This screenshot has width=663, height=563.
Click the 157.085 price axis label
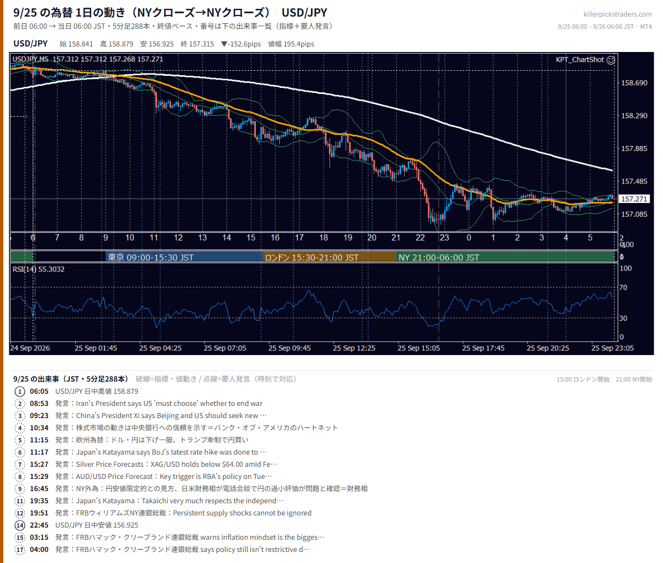(x=634, y=215)
